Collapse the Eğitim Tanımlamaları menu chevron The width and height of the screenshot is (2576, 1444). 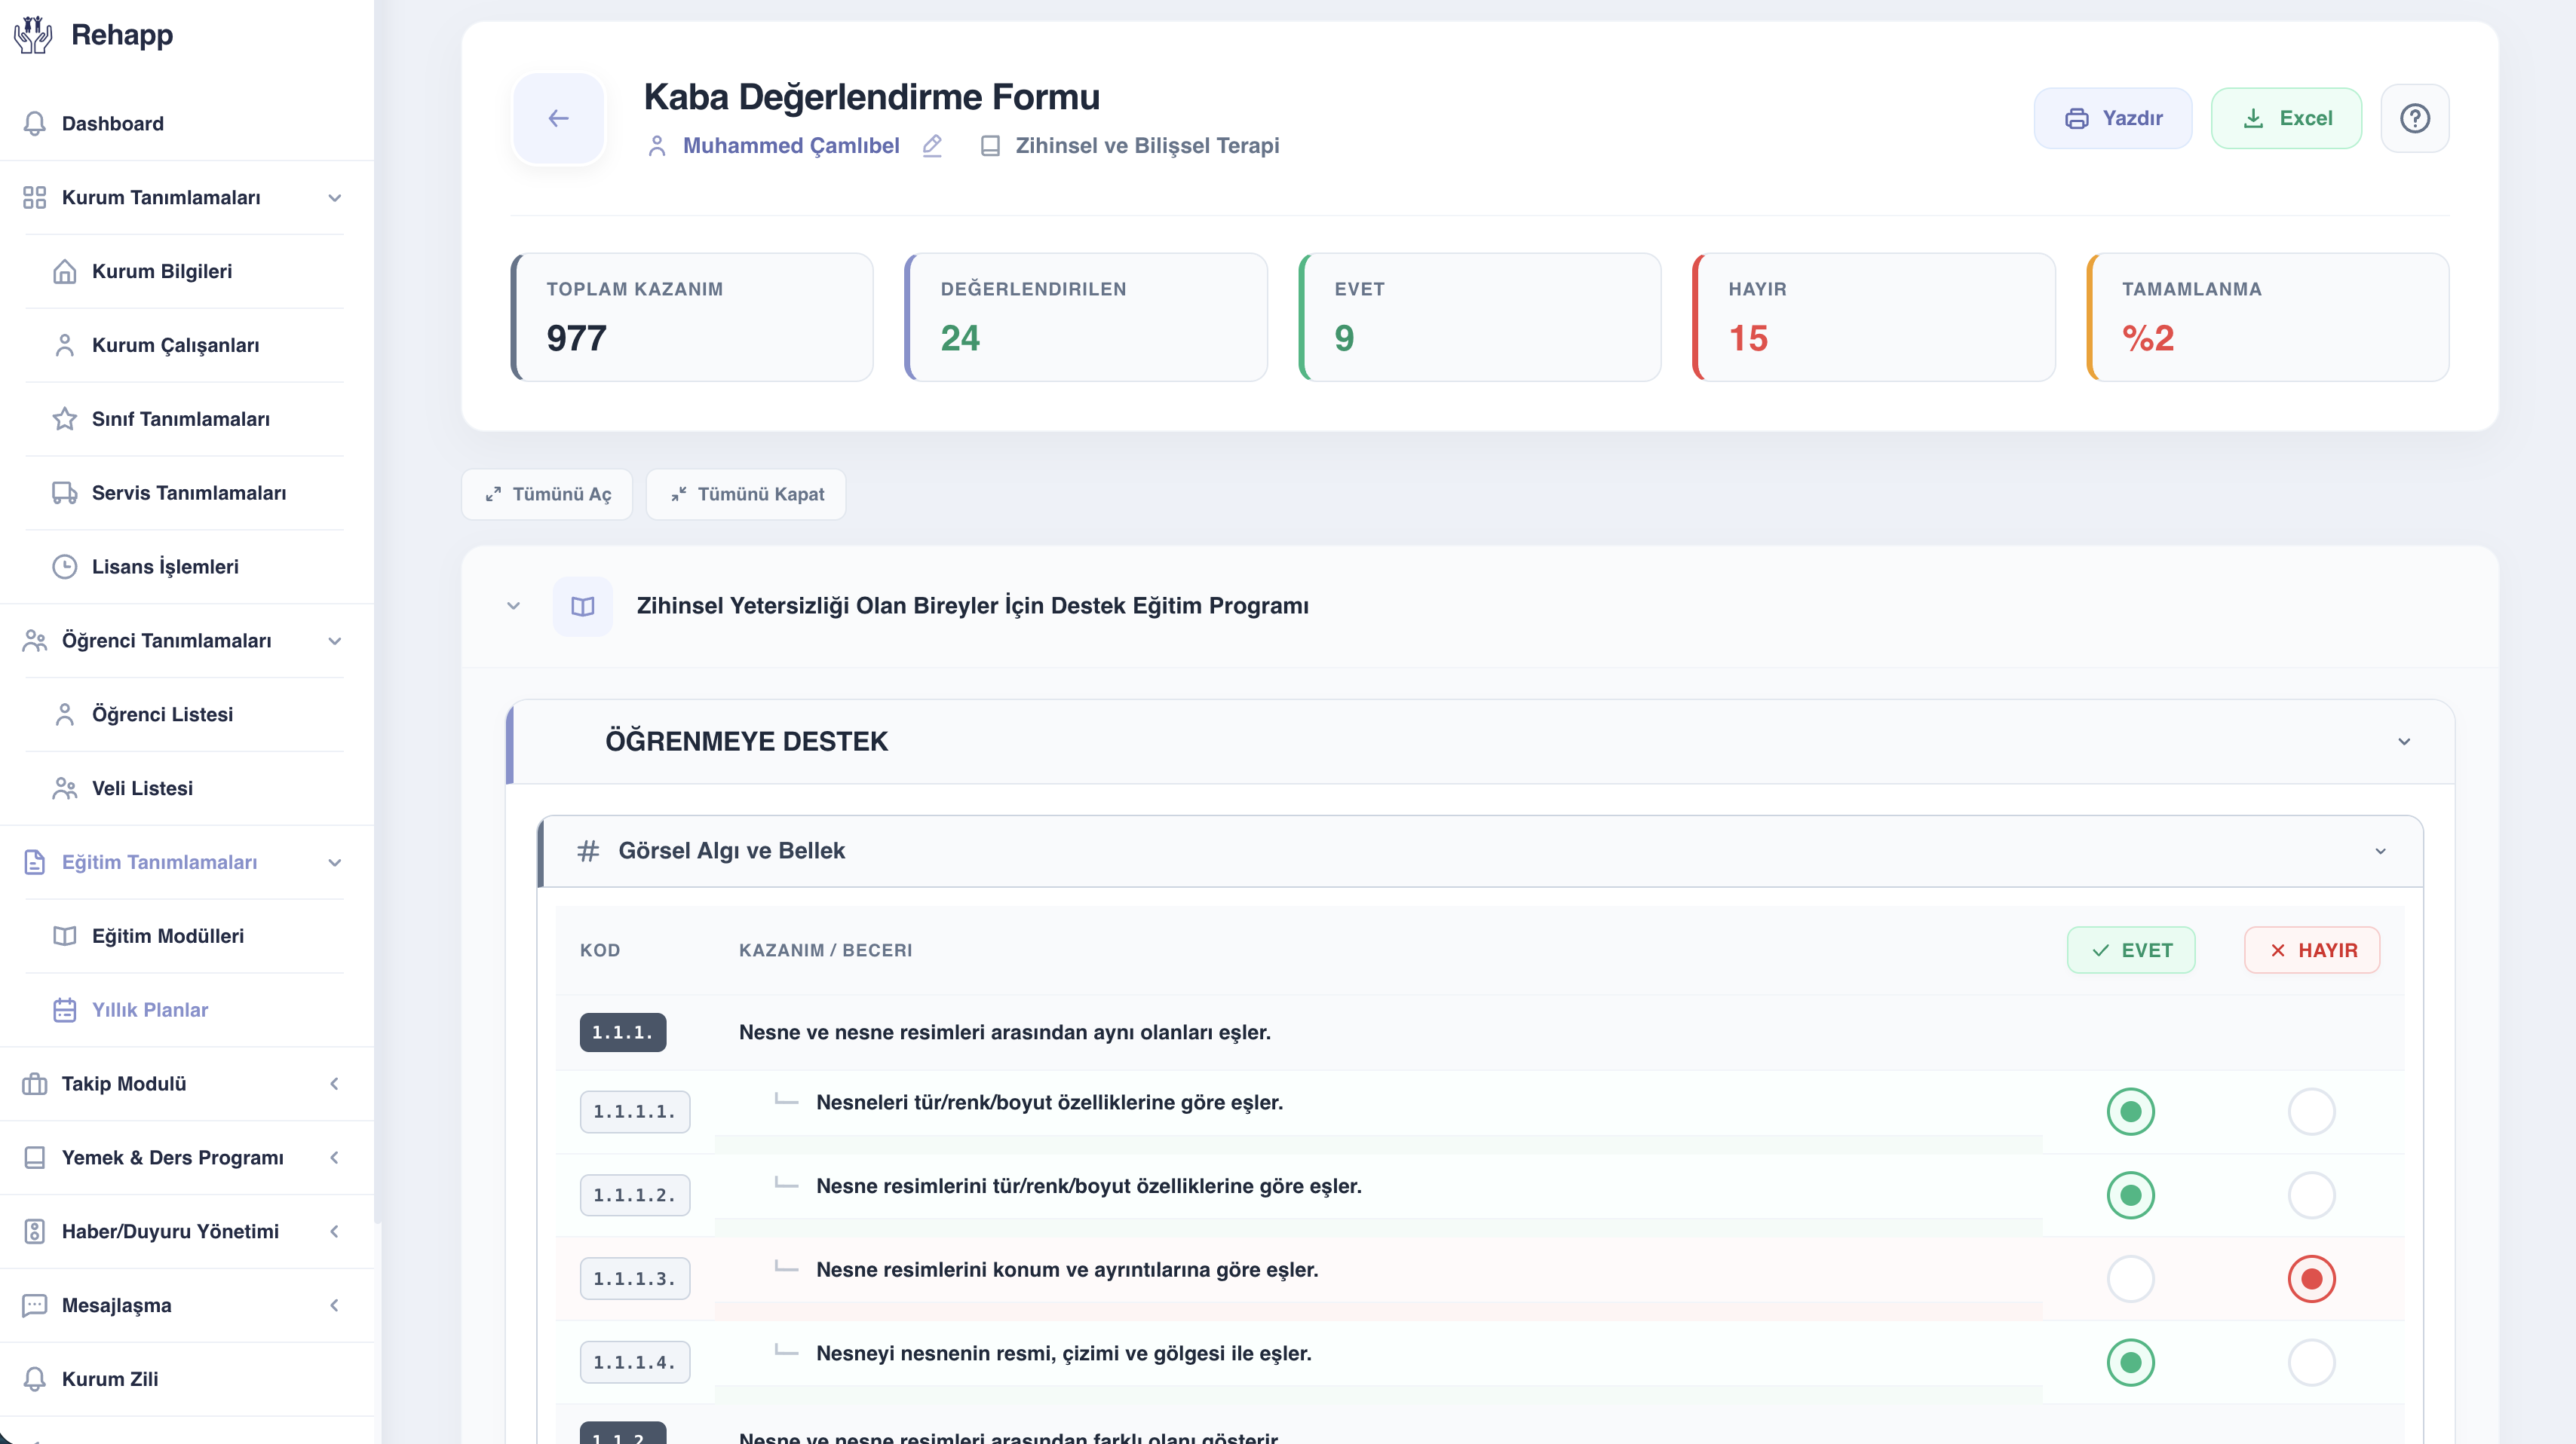tap(335, 864)
